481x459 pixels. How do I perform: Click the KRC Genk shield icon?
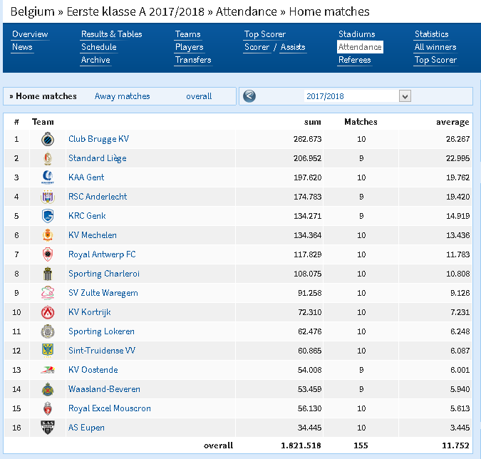(x=48, y=216)
